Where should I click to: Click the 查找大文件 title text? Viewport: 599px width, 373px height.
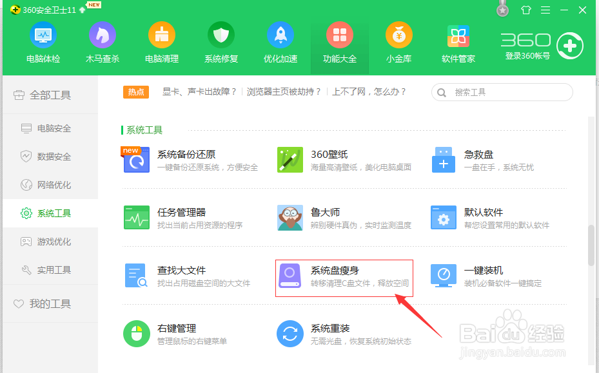pos(181,271)
